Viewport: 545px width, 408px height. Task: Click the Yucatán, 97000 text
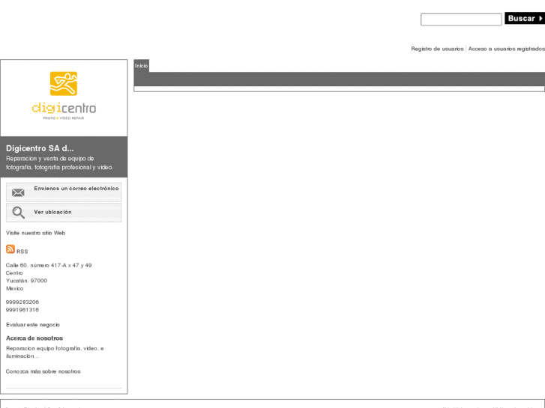(26, 281)
